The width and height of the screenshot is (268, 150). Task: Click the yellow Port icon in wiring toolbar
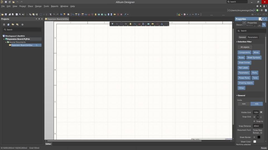click(115, 14)
